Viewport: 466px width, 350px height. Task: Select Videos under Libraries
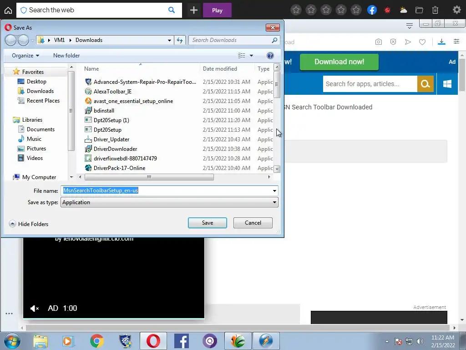tap(35, 158)
